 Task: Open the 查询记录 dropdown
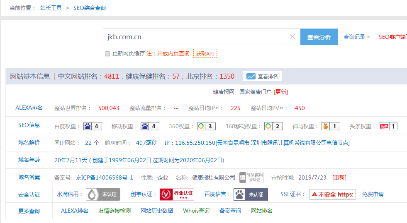point(356,37)
